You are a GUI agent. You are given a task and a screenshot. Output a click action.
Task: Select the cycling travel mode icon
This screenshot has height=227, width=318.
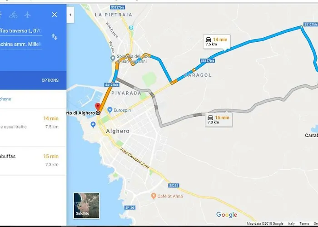pyautogui.click(x=13, y=15)
